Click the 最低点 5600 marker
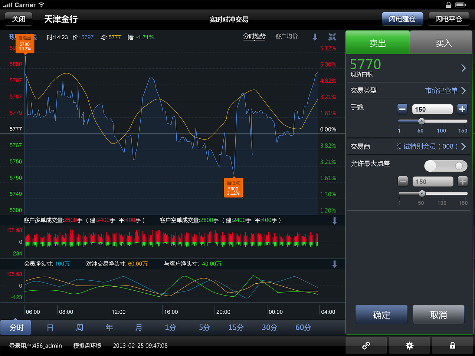 coord(233,188)
